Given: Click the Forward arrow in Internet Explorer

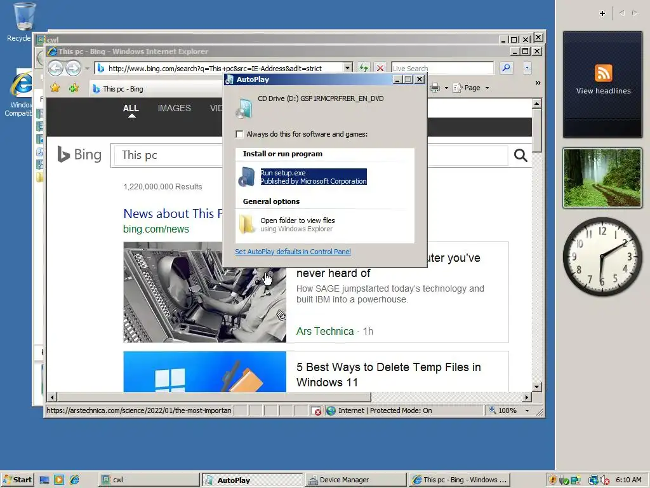Looking at the screenshot, I should click(74, 67).
